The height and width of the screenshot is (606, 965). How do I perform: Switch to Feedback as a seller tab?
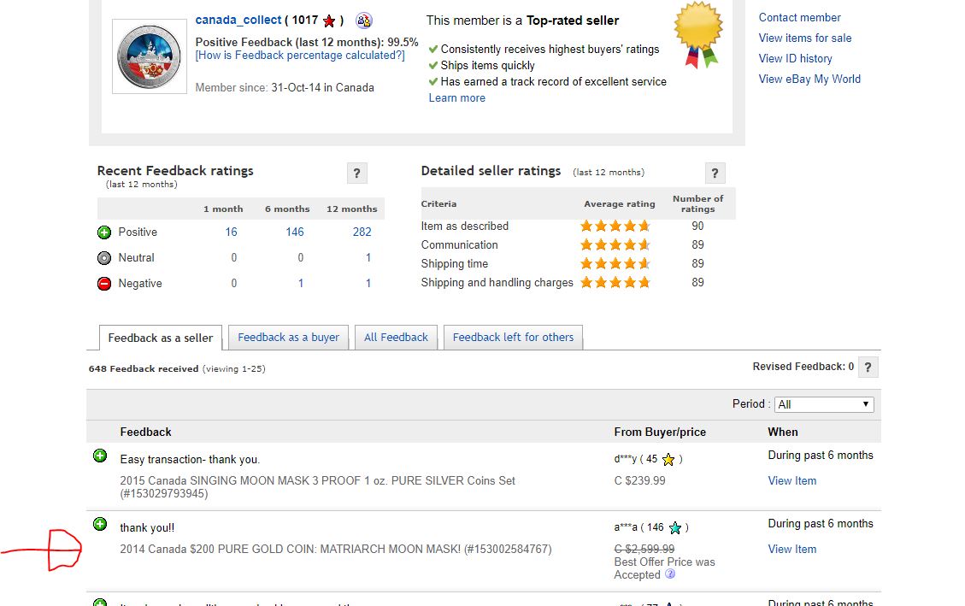coord(161,338)
